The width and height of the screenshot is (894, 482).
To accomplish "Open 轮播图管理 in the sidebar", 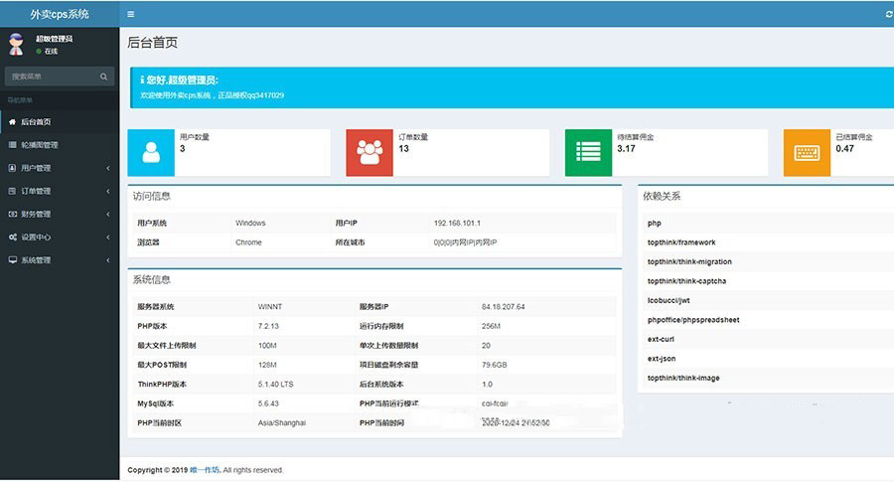I will 40,145.
